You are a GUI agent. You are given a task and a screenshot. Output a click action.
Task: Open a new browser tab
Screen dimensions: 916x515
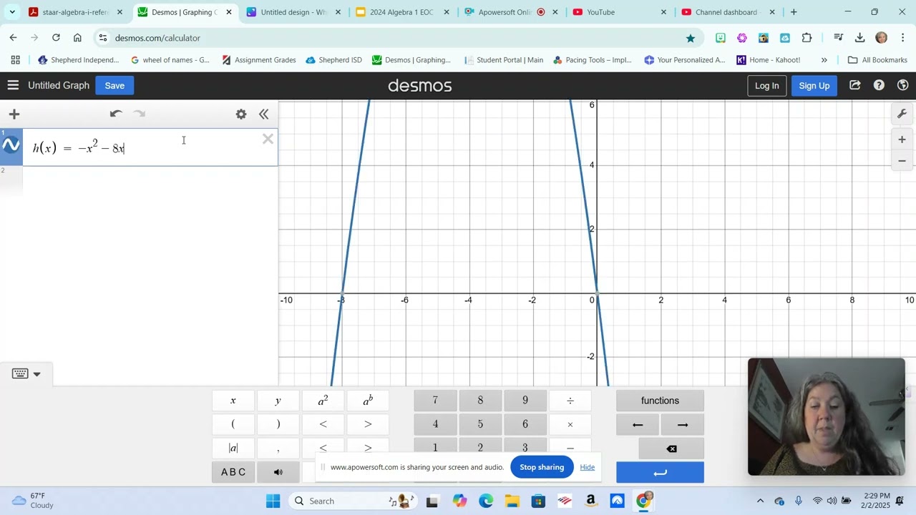click(794, 12)
